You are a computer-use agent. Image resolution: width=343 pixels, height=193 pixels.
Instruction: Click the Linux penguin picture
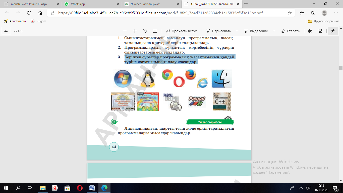point(147,78)
